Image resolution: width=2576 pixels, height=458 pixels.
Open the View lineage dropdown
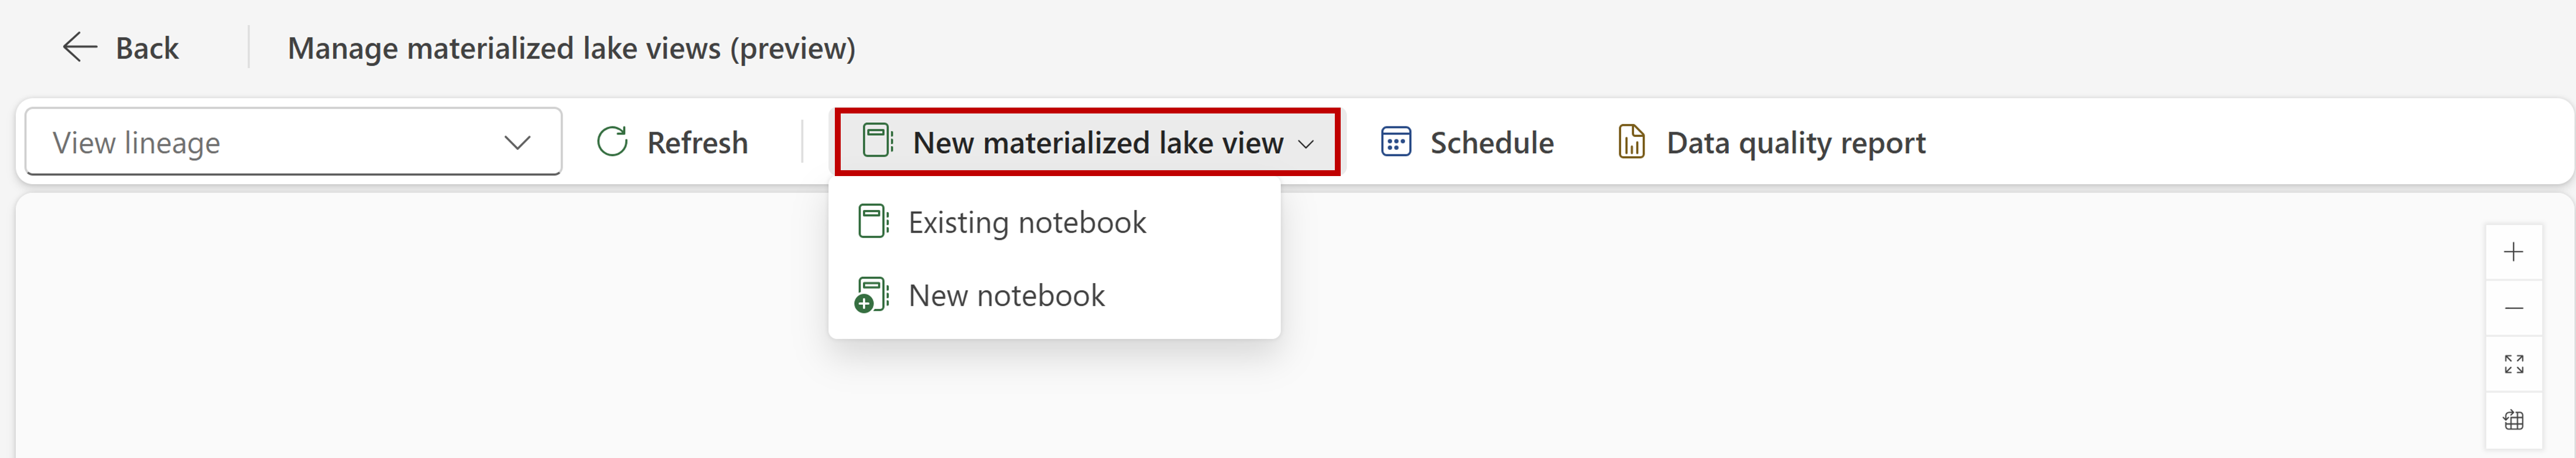coord(293,142)
